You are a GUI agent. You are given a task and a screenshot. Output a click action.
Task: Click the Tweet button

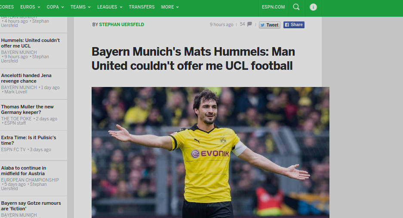[269, 25]
